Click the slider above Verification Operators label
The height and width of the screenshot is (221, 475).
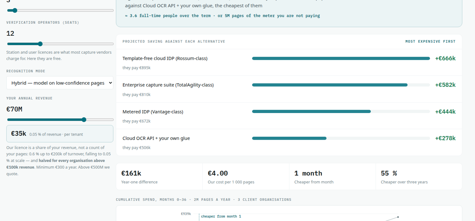60,10
